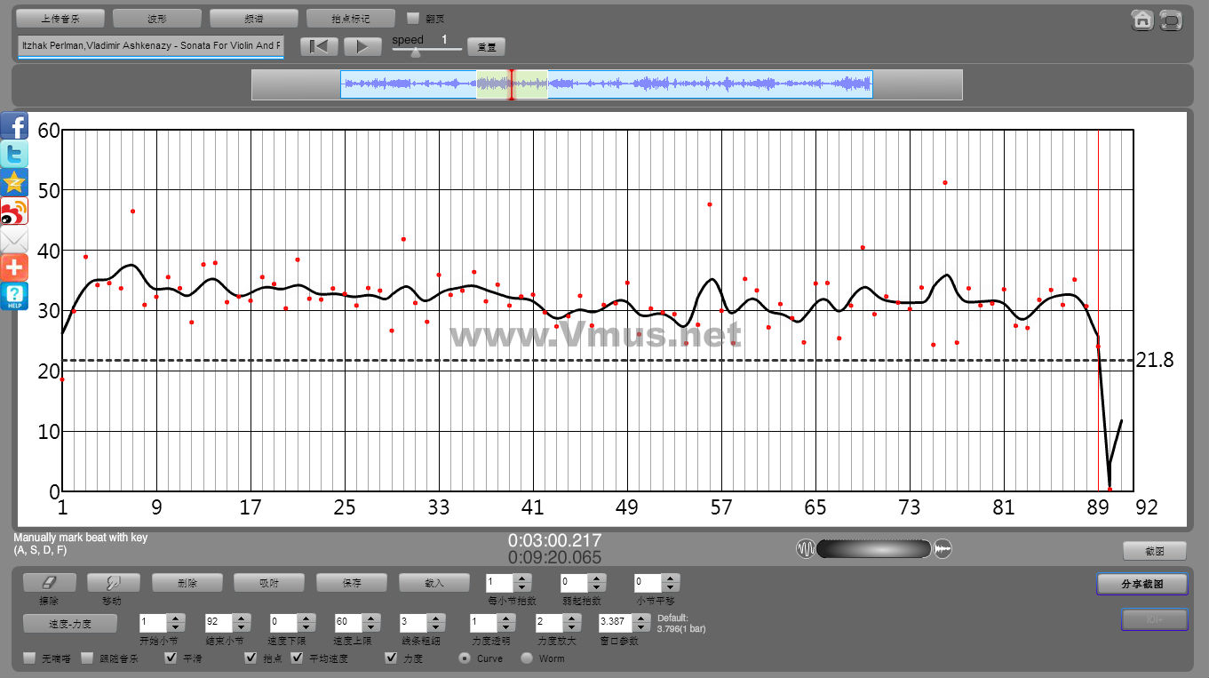
Task: Click the Weibo share icon
Action: (14, 211)
